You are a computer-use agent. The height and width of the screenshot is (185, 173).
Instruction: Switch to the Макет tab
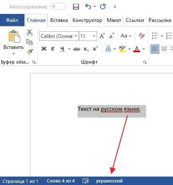click(x=114, y=20)
